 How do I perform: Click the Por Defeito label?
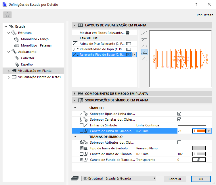pyautogui.click(x=205, y=15)
